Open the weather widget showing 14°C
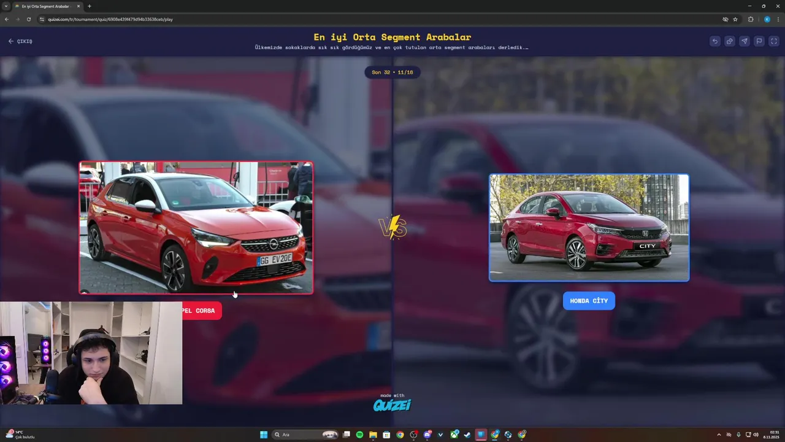 click(20, 435)
